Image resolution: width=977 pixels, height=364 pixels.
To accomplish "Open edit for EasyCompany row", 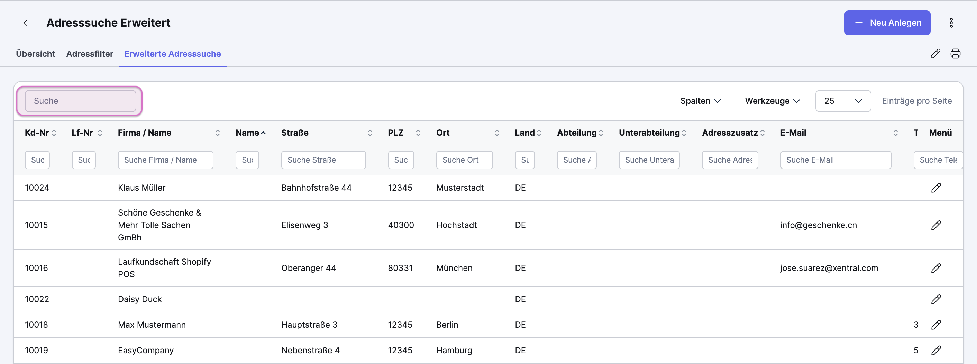I will point(936,350).
